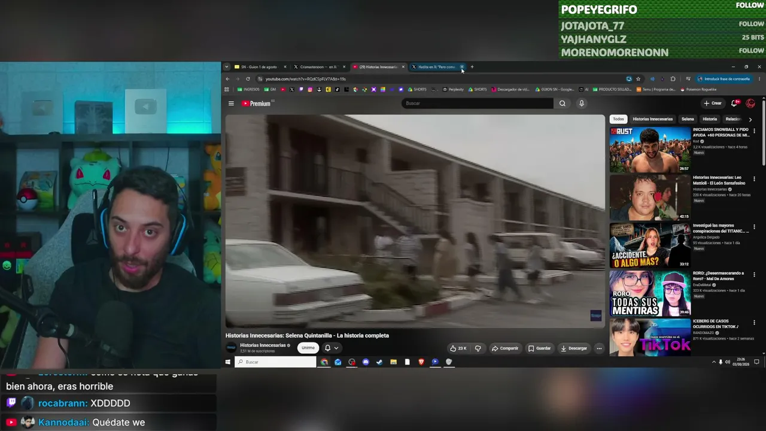Switch to the SN - Guion 1 de agosto tab
This screenshot has width=766, height=431.
pos(261,67)
